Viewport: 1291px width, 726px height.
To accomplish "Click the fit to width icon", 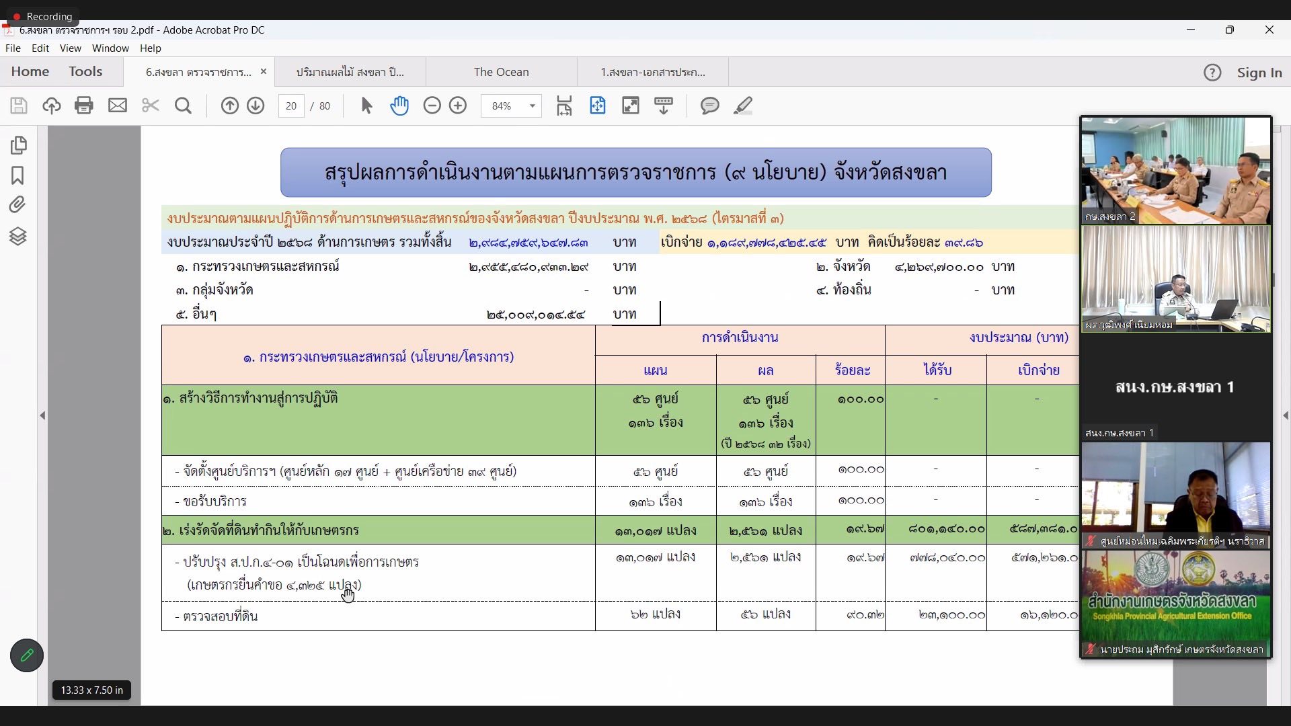I will [598, 106].
